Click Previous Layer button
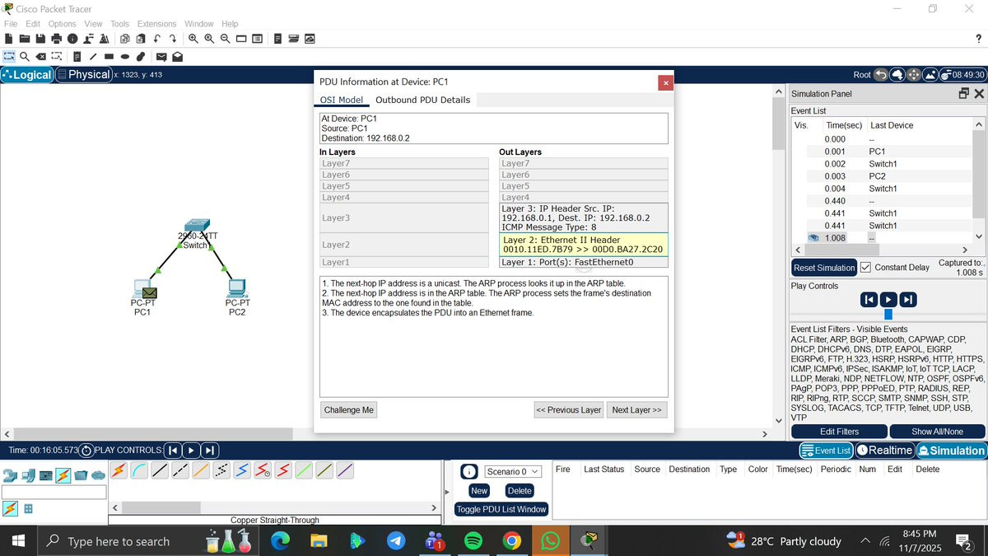Screen dimensions: 988x556 pyautogui.click(x=568, y=409)
